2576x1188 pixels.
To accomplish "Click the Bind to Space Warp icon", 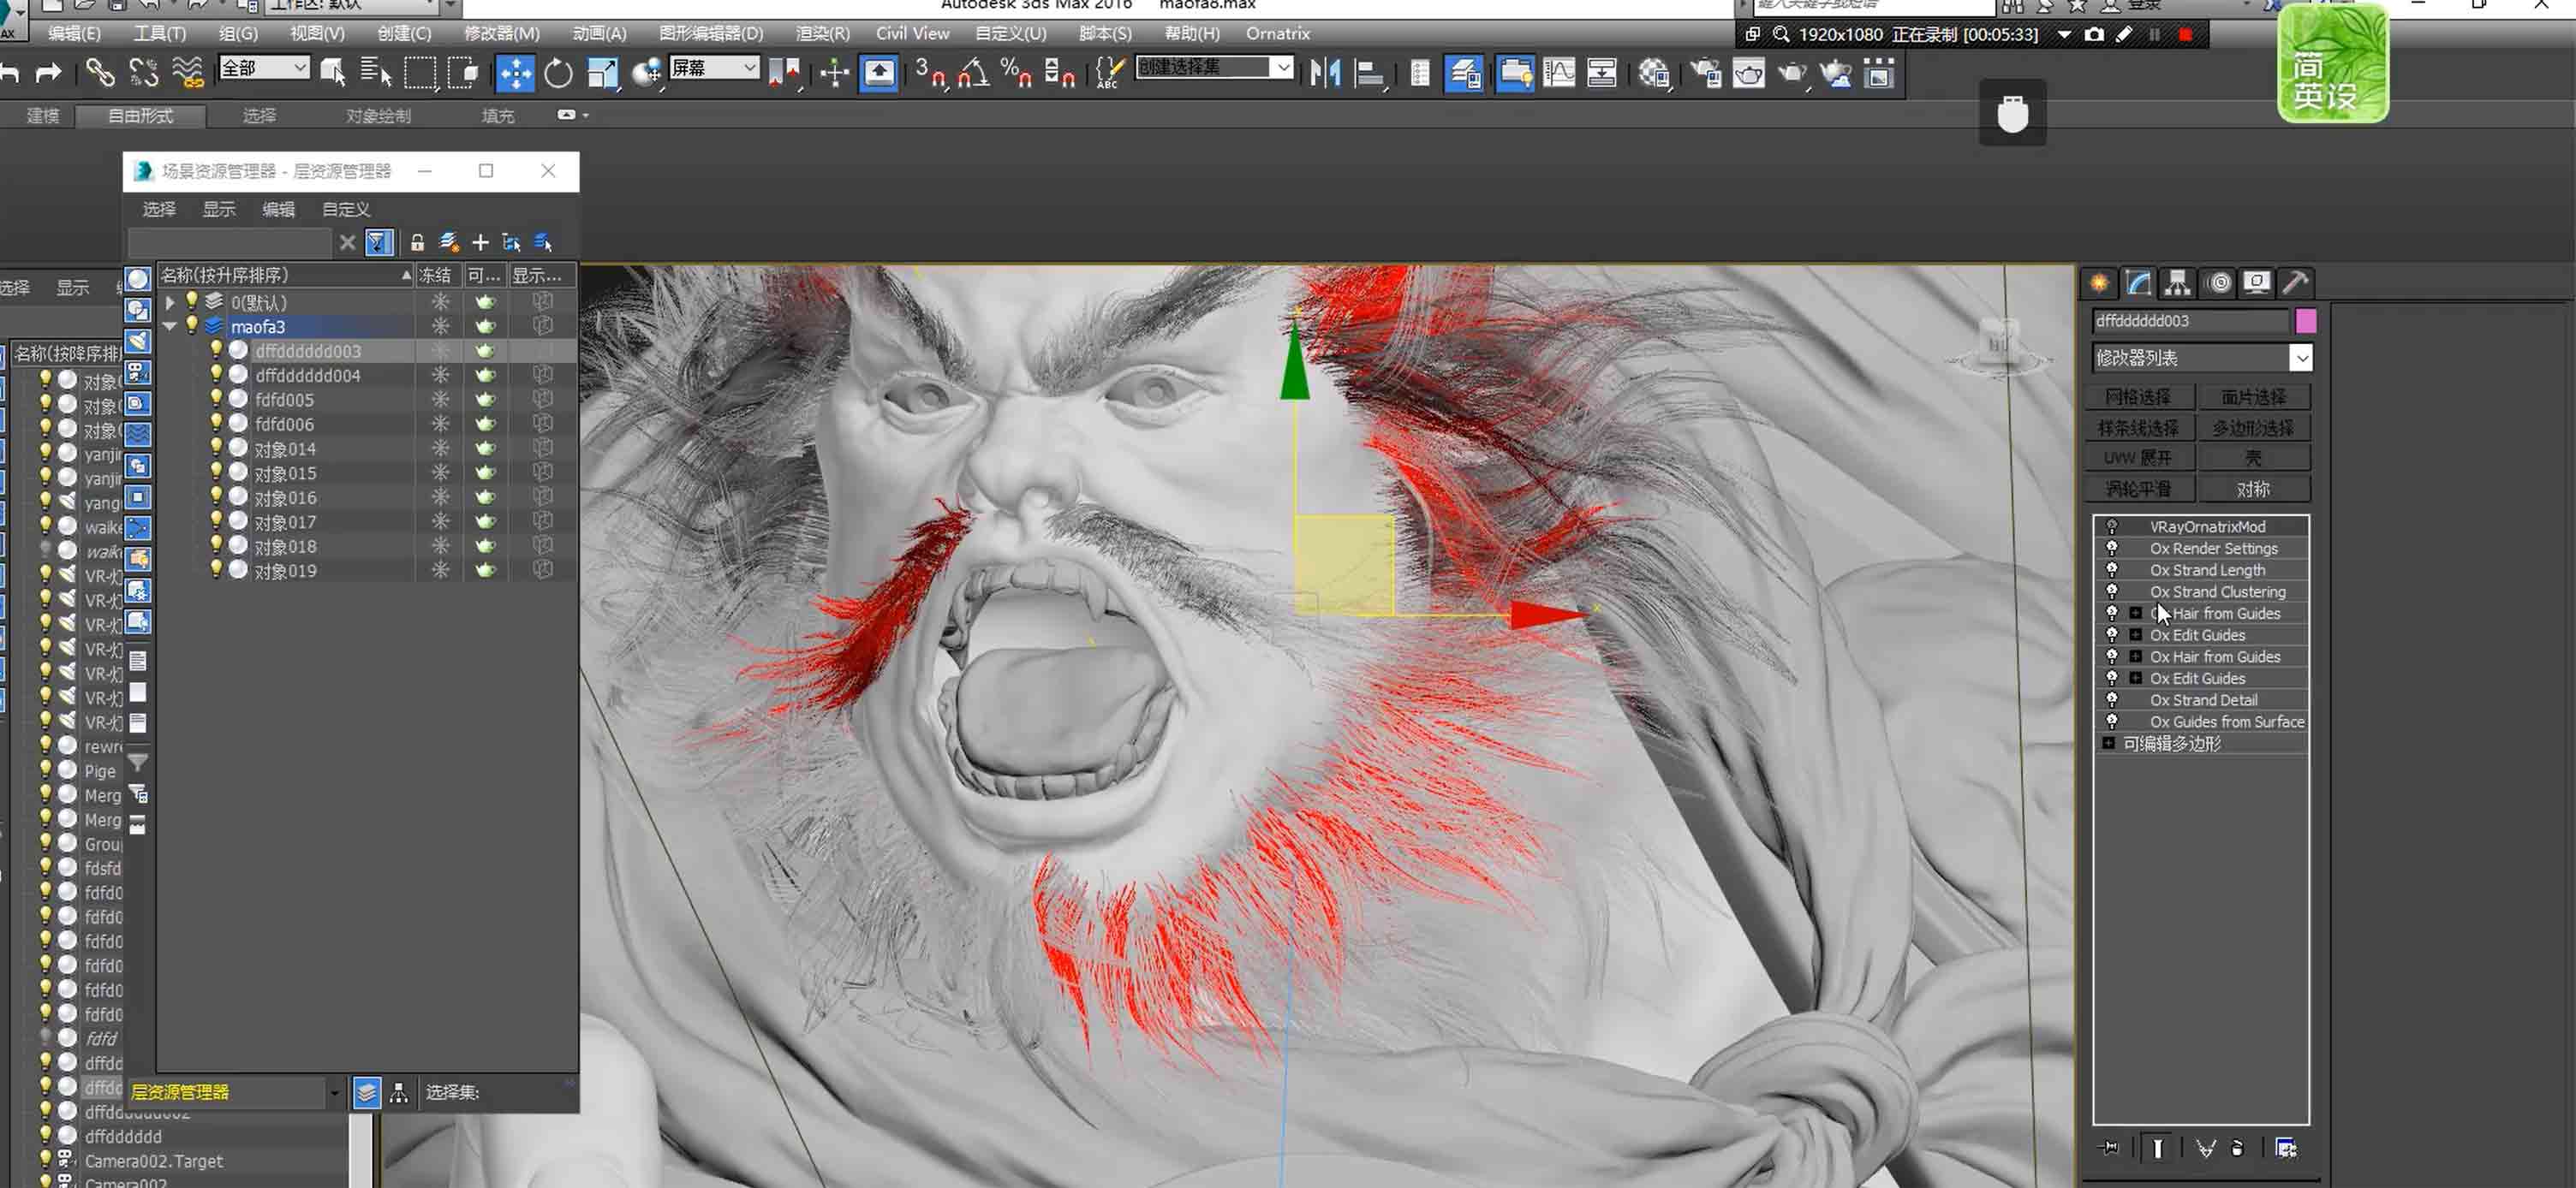I will (187, 72).
